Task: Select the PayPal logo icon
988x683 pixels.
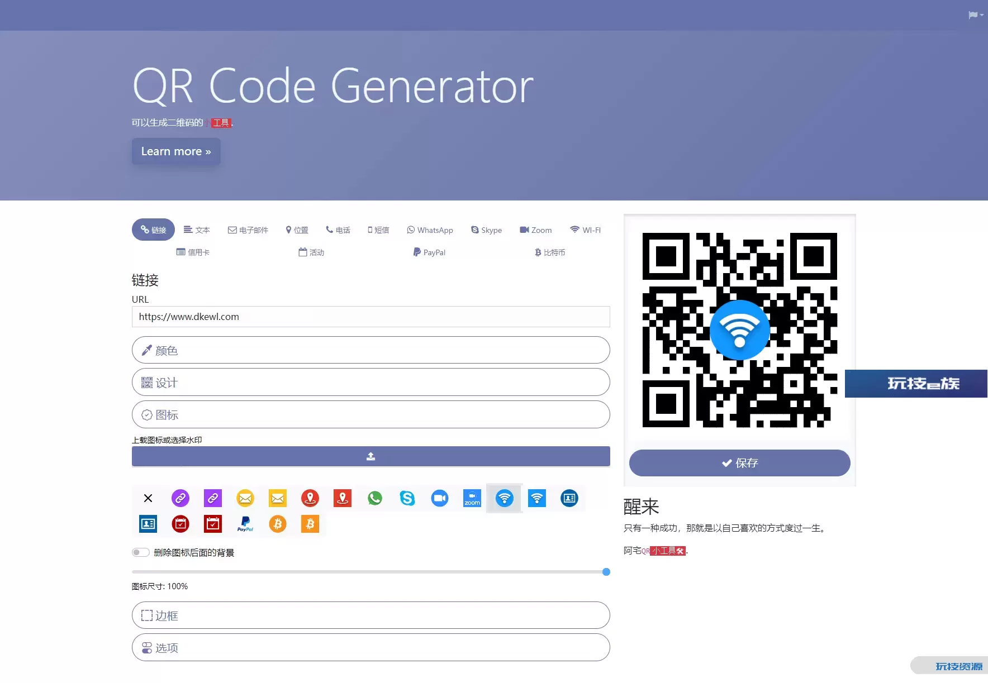Action: pyautogui.click(x=245, y=524)
